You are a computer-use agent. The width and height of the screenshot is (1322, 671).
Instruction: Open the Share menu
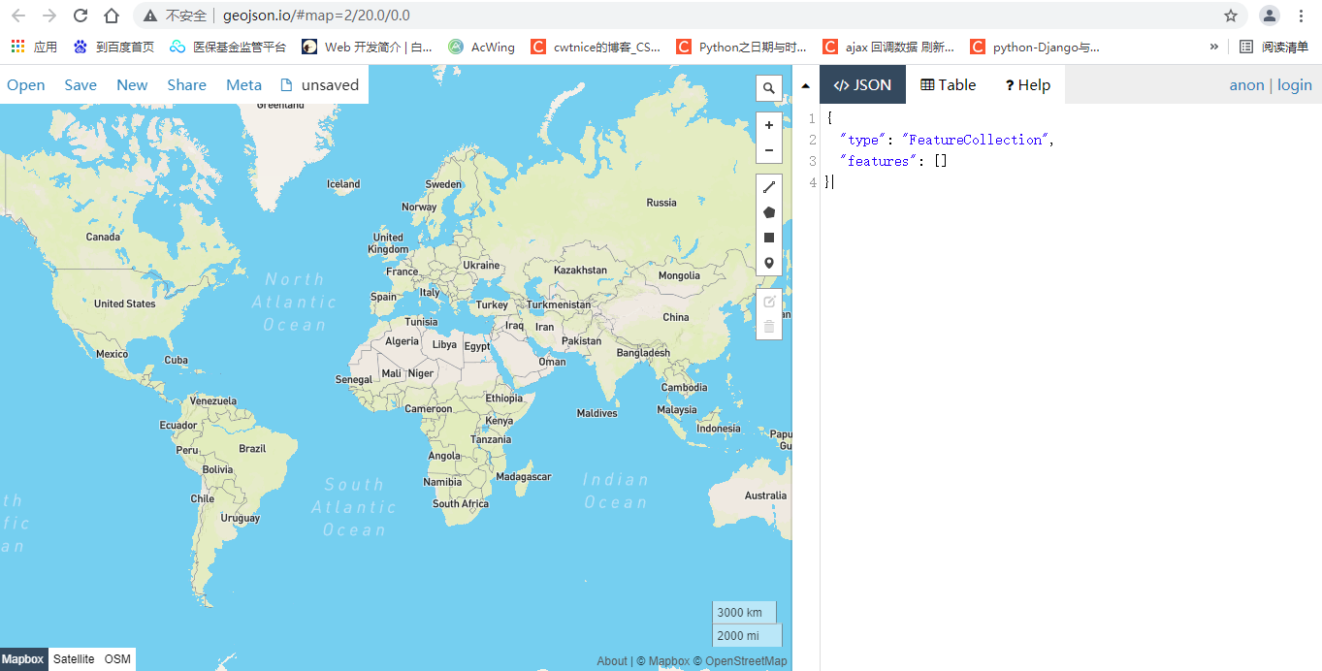pyautogui.click(x=186, y=84)
